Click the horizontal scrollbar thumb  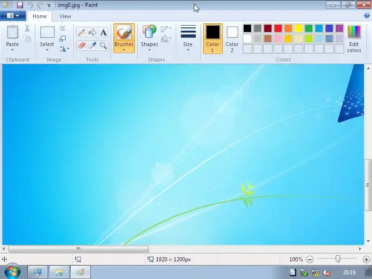tap(79, 249)
